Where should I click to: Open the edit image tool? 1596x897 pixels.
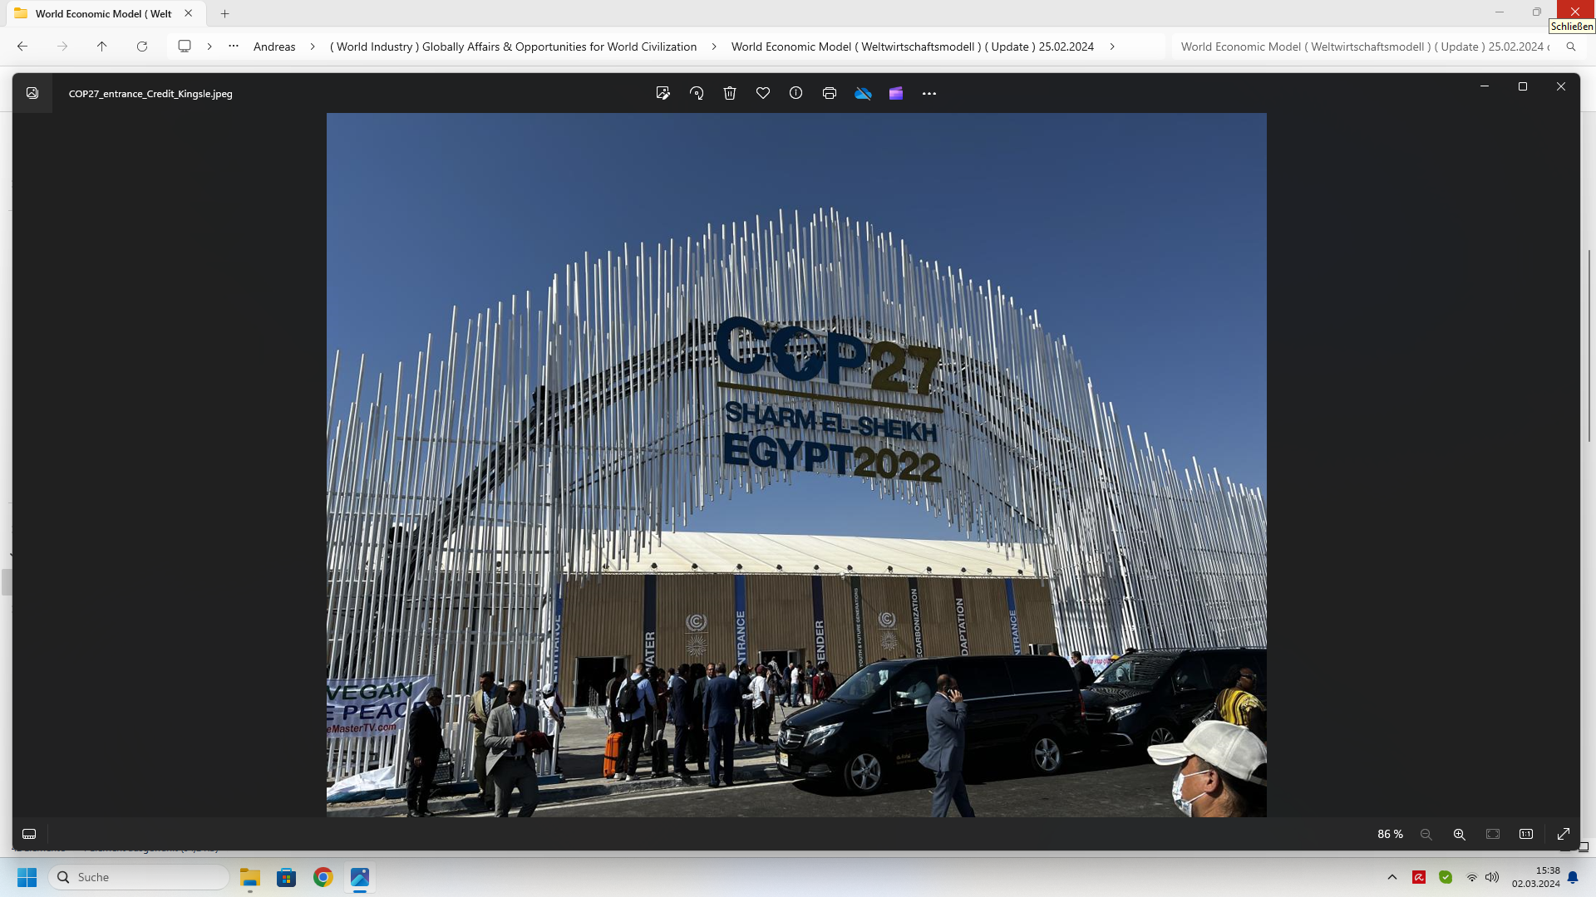(663, 93)
